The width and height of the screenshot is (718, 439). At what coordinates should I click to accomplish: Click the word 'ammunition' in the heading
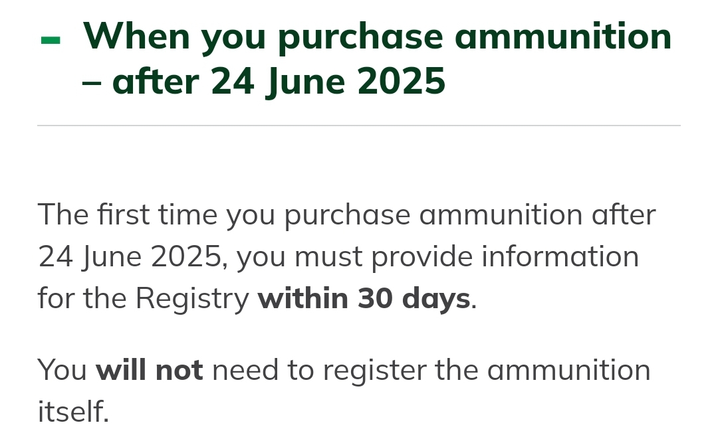click(x=563, y=37)
